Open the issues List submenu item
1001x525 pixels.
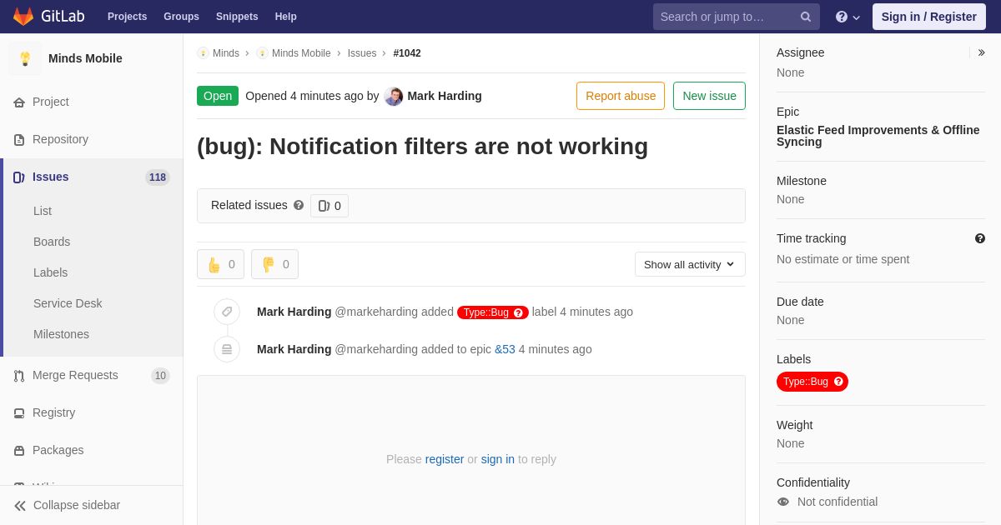43,211
